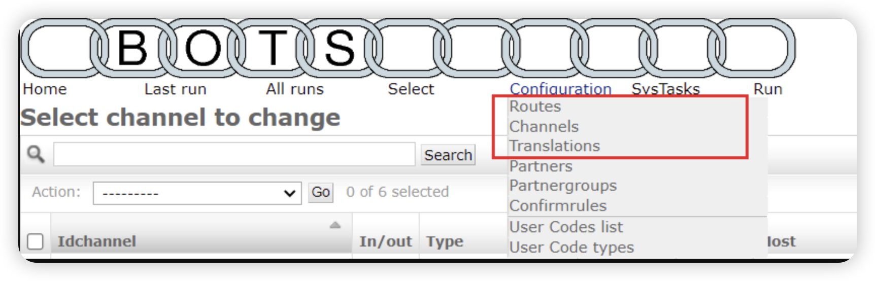Open Partners from the menu
This screenshot has height=281, width=875.
click(541, 166)
